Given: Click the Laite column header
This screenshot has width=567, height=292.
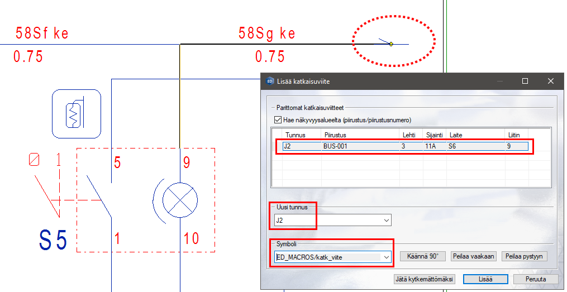Looking at the screenshot, I should (456, 135).
